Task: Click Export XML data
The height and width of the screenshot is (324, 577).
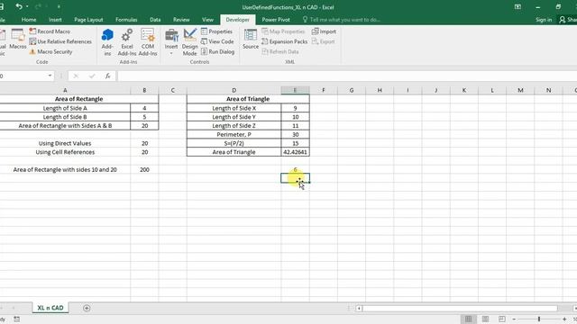Action: pyautogui.click(x=323, y=41)
